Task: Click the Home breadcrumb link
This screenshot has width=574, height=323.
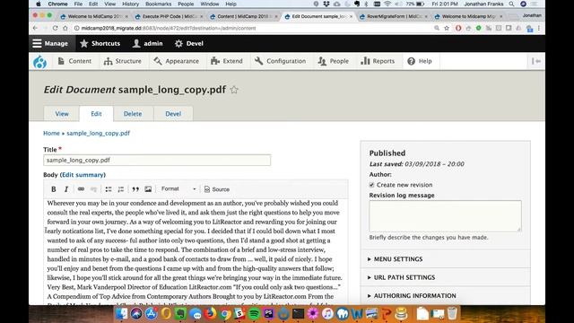Action: tap(51, 134)
